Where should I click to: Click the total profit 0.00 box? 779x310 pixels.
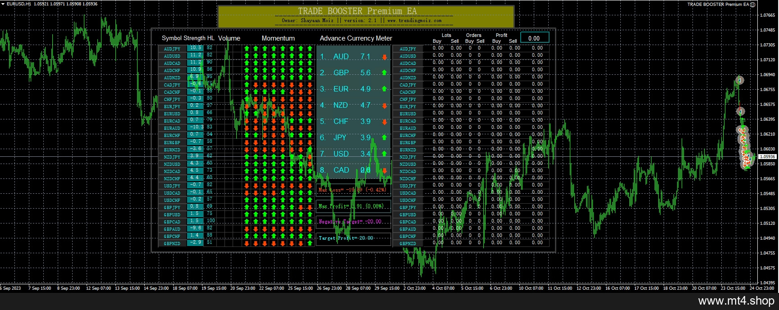pyautogui.click(x=535, y=37)
